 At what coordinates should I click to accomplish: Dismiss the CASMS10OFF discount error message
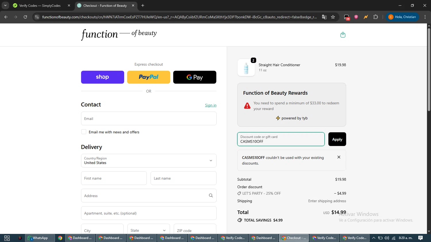339,157
